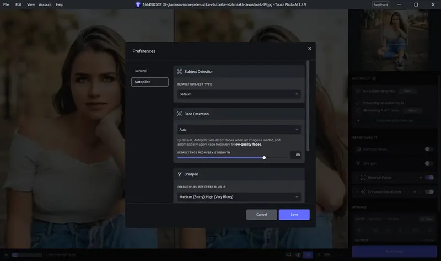Open the File menu

(x=6, y=4)
